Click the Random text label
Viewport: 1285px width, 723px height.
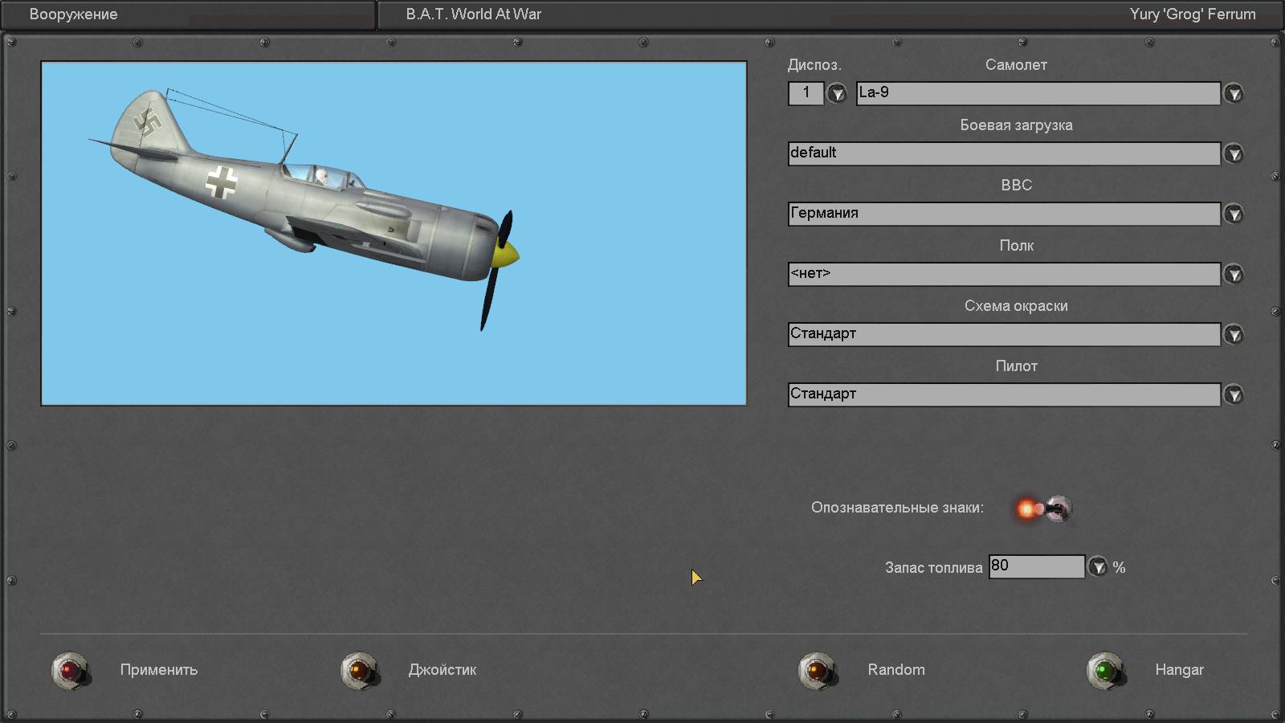[x=895, y=670]
